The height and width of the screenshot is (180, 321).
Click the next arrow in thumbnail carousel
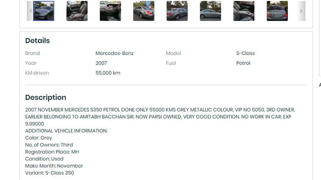301,11
